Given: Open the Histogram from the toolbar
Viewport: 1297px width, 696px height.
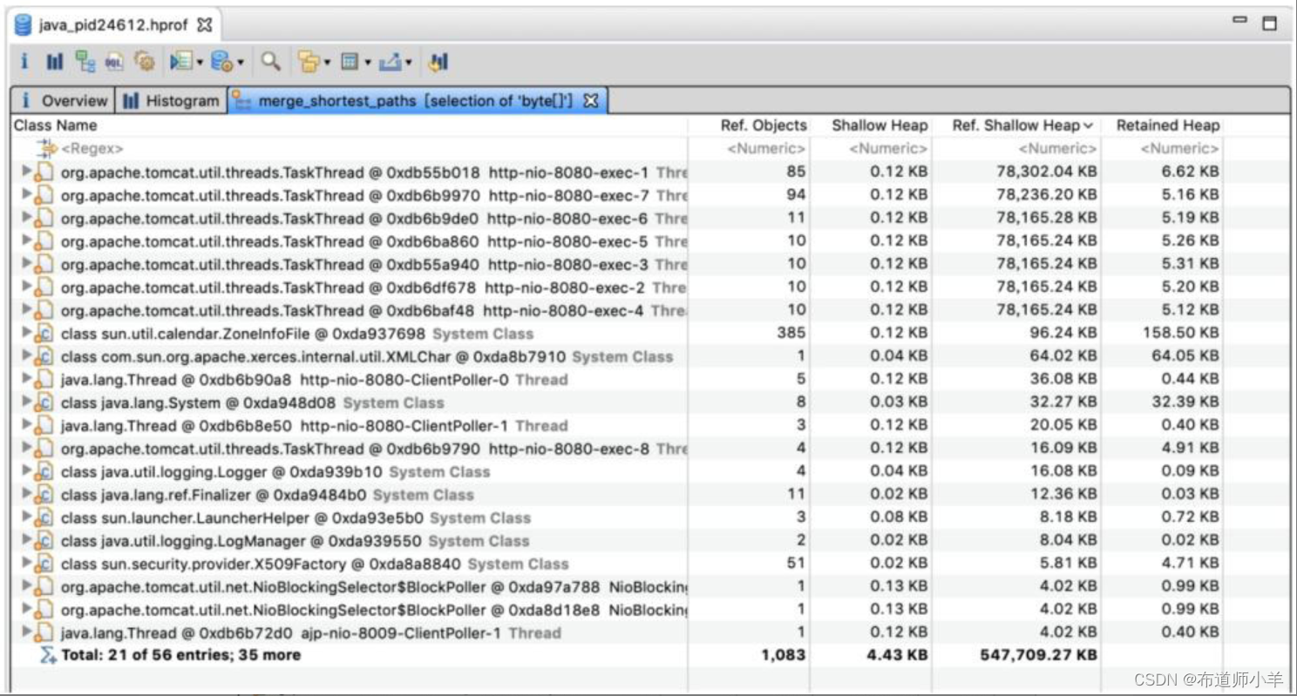Looking at the screenshot, I should coord(55,62).
